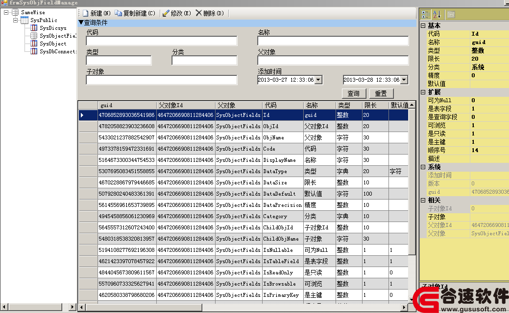Focus the 子对象 query input field
509x313 pixels.
click(x=161, y=80)
